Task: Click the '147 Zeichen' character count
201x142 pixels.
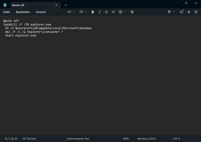Action: click(29, 139)
